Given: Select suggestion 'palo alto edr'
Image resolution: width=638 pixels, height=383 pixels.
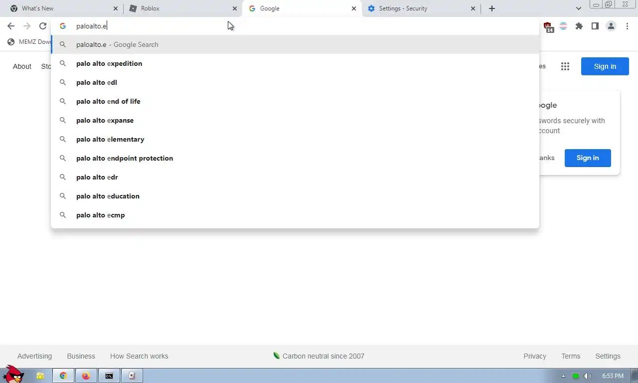Looking at the screenshot, I should click(295, 177).
